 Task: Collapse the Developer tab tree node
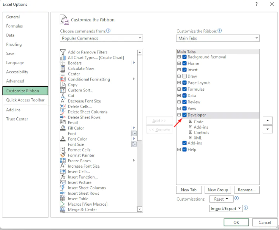tap(179, 115)
